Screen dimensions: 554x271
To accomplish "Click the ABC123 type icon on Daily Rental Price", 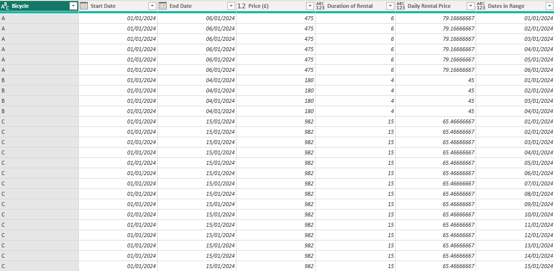I will [401, 6].
